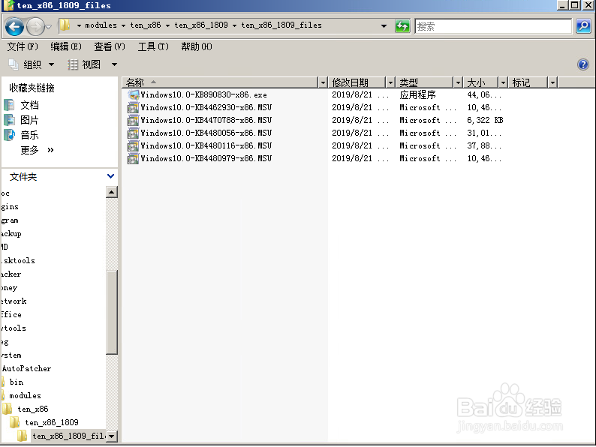Open the 名称 column filter dropdown
This screenshot has width=596, height=447.
323,82
